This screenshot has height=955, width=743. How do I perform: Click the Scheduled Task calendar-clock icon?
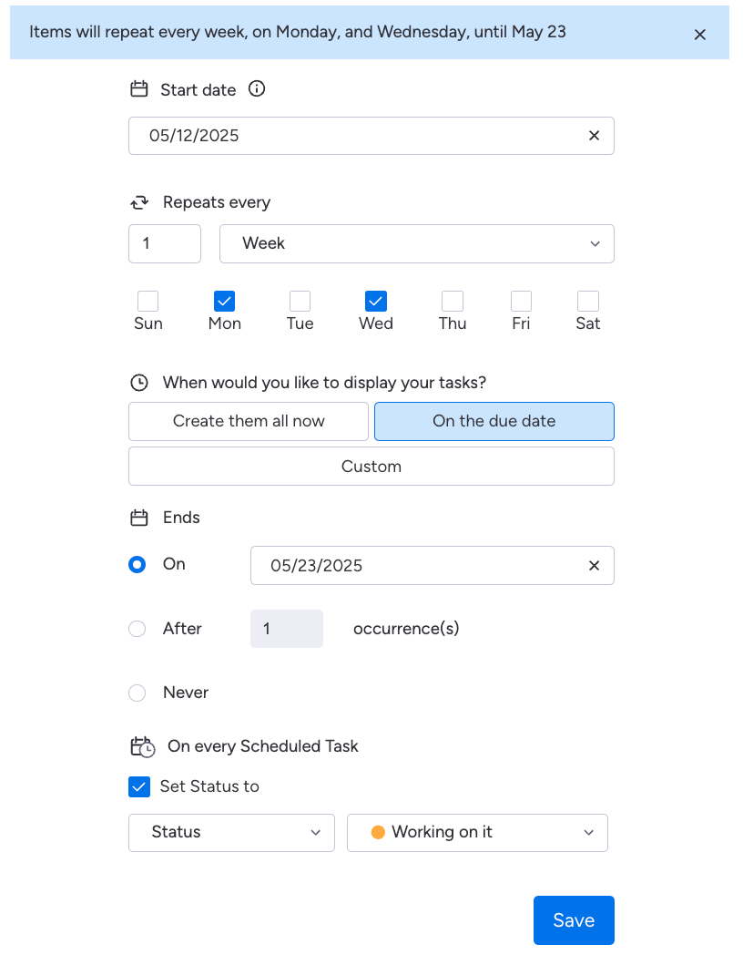coord(142,746)
